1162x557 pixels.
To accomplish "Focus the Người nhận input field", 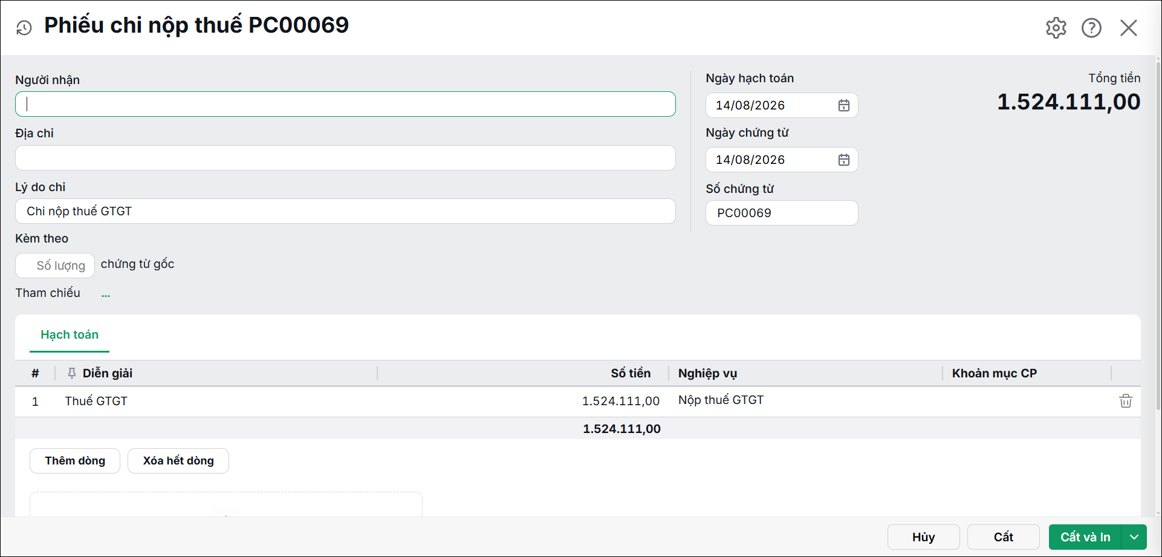I will click(x=345, y=104).
